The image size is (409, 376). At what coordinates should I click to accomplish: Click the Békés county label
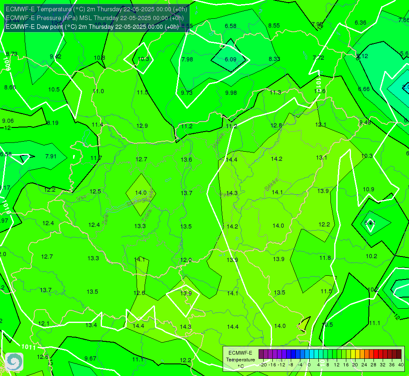pos(271,185)
